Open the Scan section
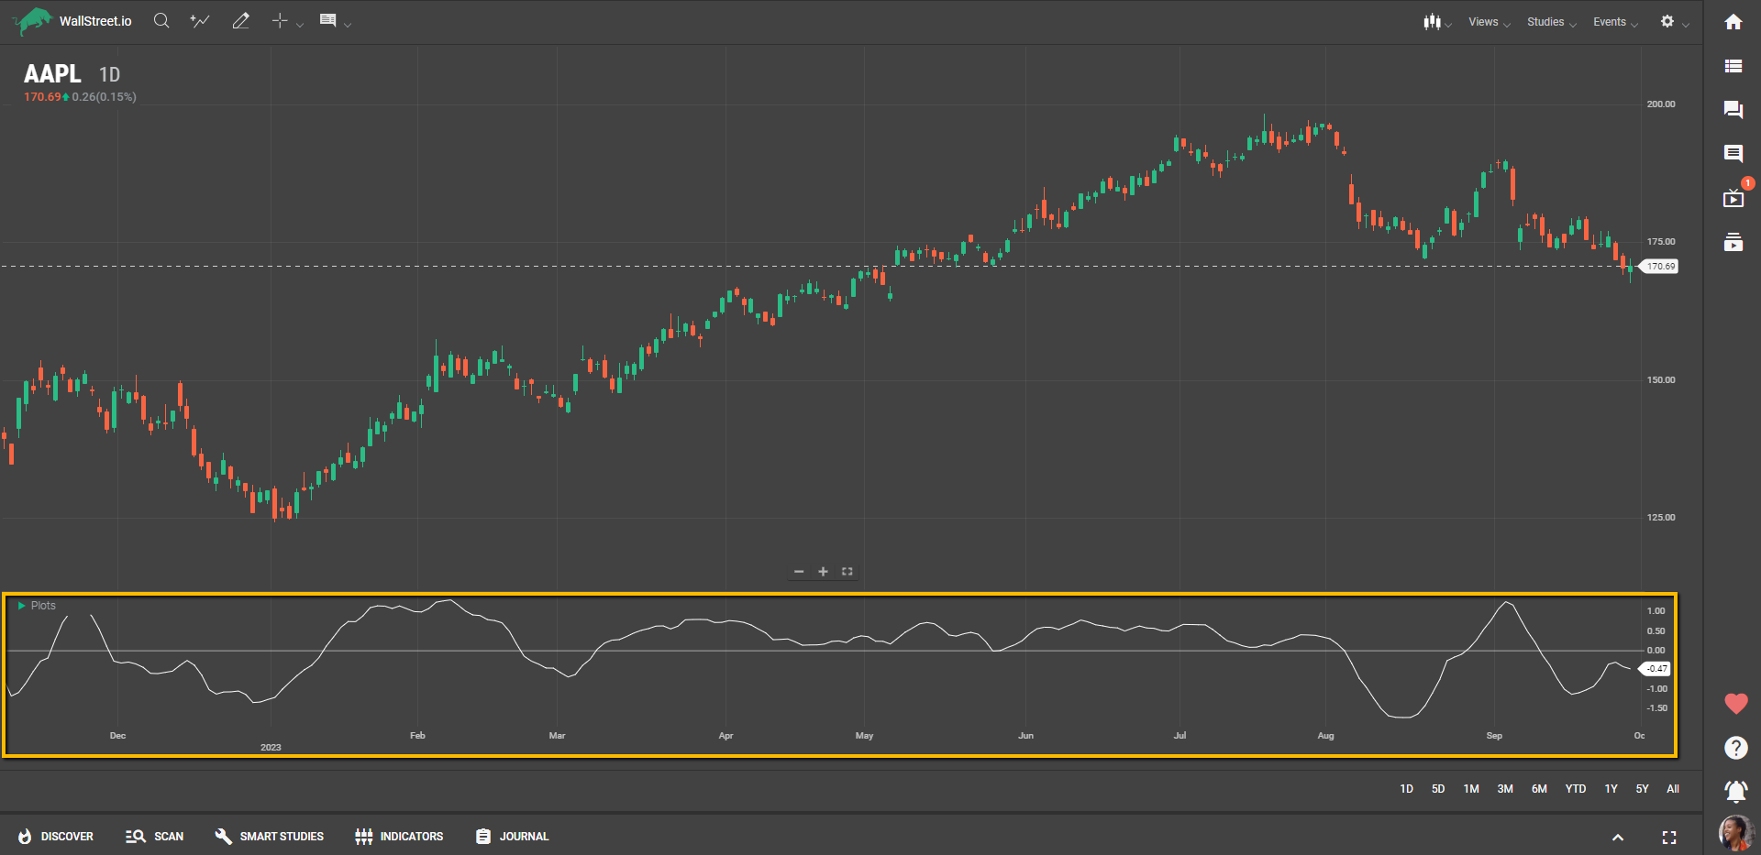 (x=154, y=837)
